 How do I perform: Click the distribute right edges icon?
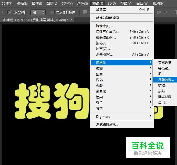(166, 12)
